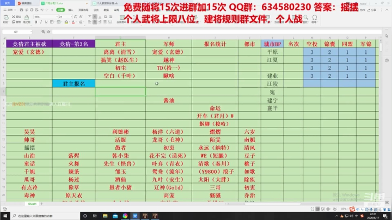
Task: Toggle bottom vertical alignment
Action: tap(100, 16)
